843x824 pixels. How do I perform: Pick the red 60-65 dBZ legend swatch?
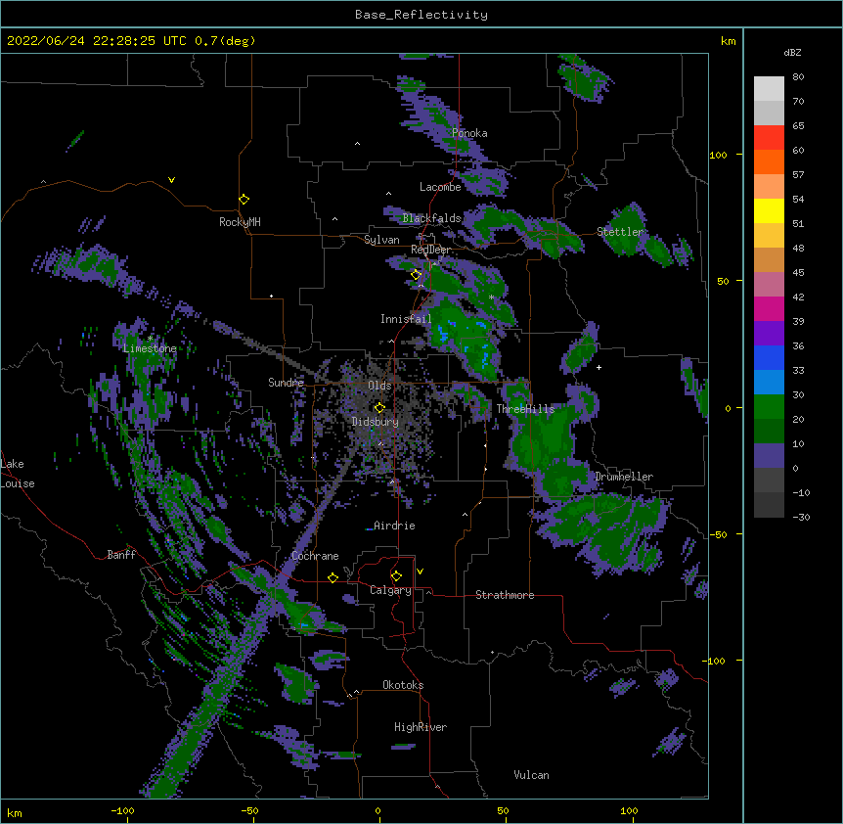[x=769, y=138]
